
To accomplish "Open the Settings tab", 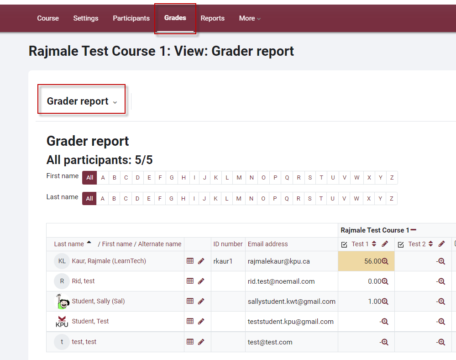I will [x=86, y=18].
